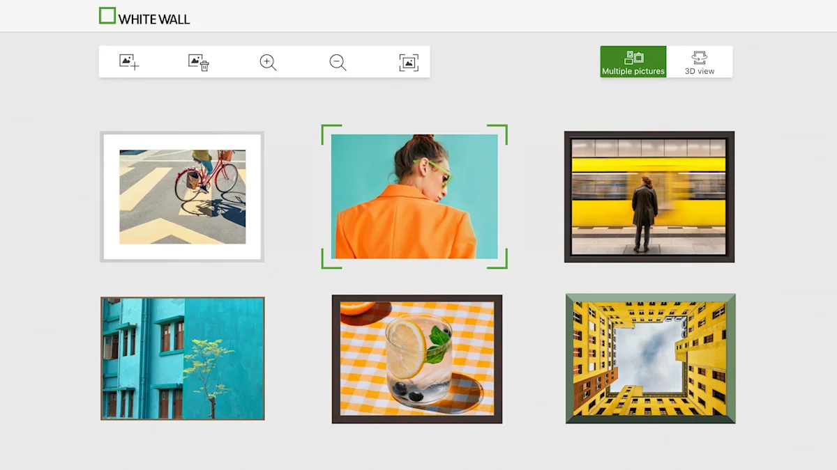Click the fit picture to frame icon

409,62
